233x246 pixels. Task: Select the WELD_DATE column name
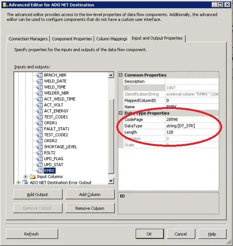pyautogui.click(x=55, y=81)
